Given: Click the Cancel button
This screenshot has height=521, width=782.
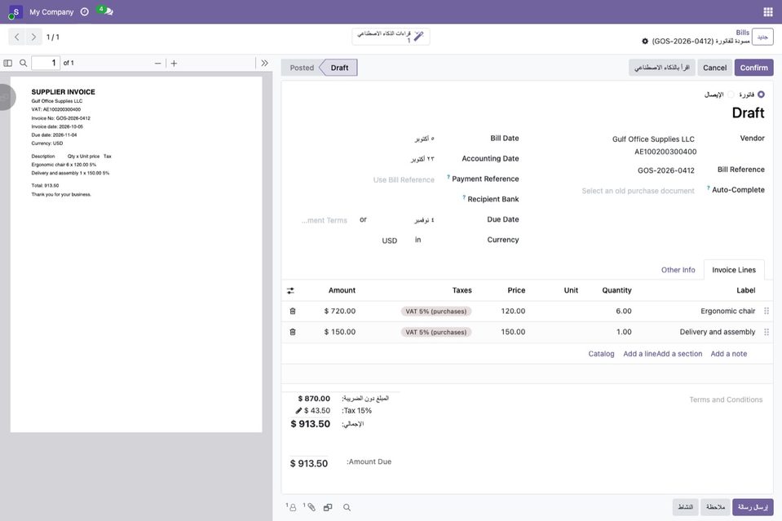Looking at the screenshot, I should tap(714, 68).
